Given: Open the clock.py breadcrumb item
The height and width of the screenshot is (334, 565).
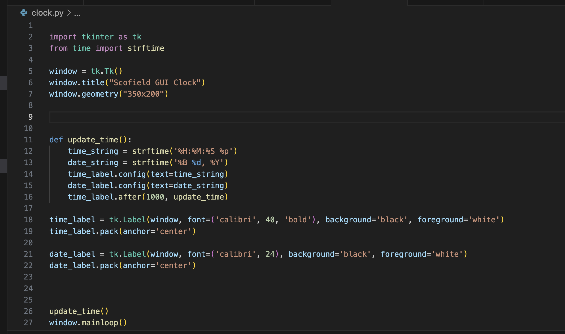Looking at the screenshot, I should point(47,13).
